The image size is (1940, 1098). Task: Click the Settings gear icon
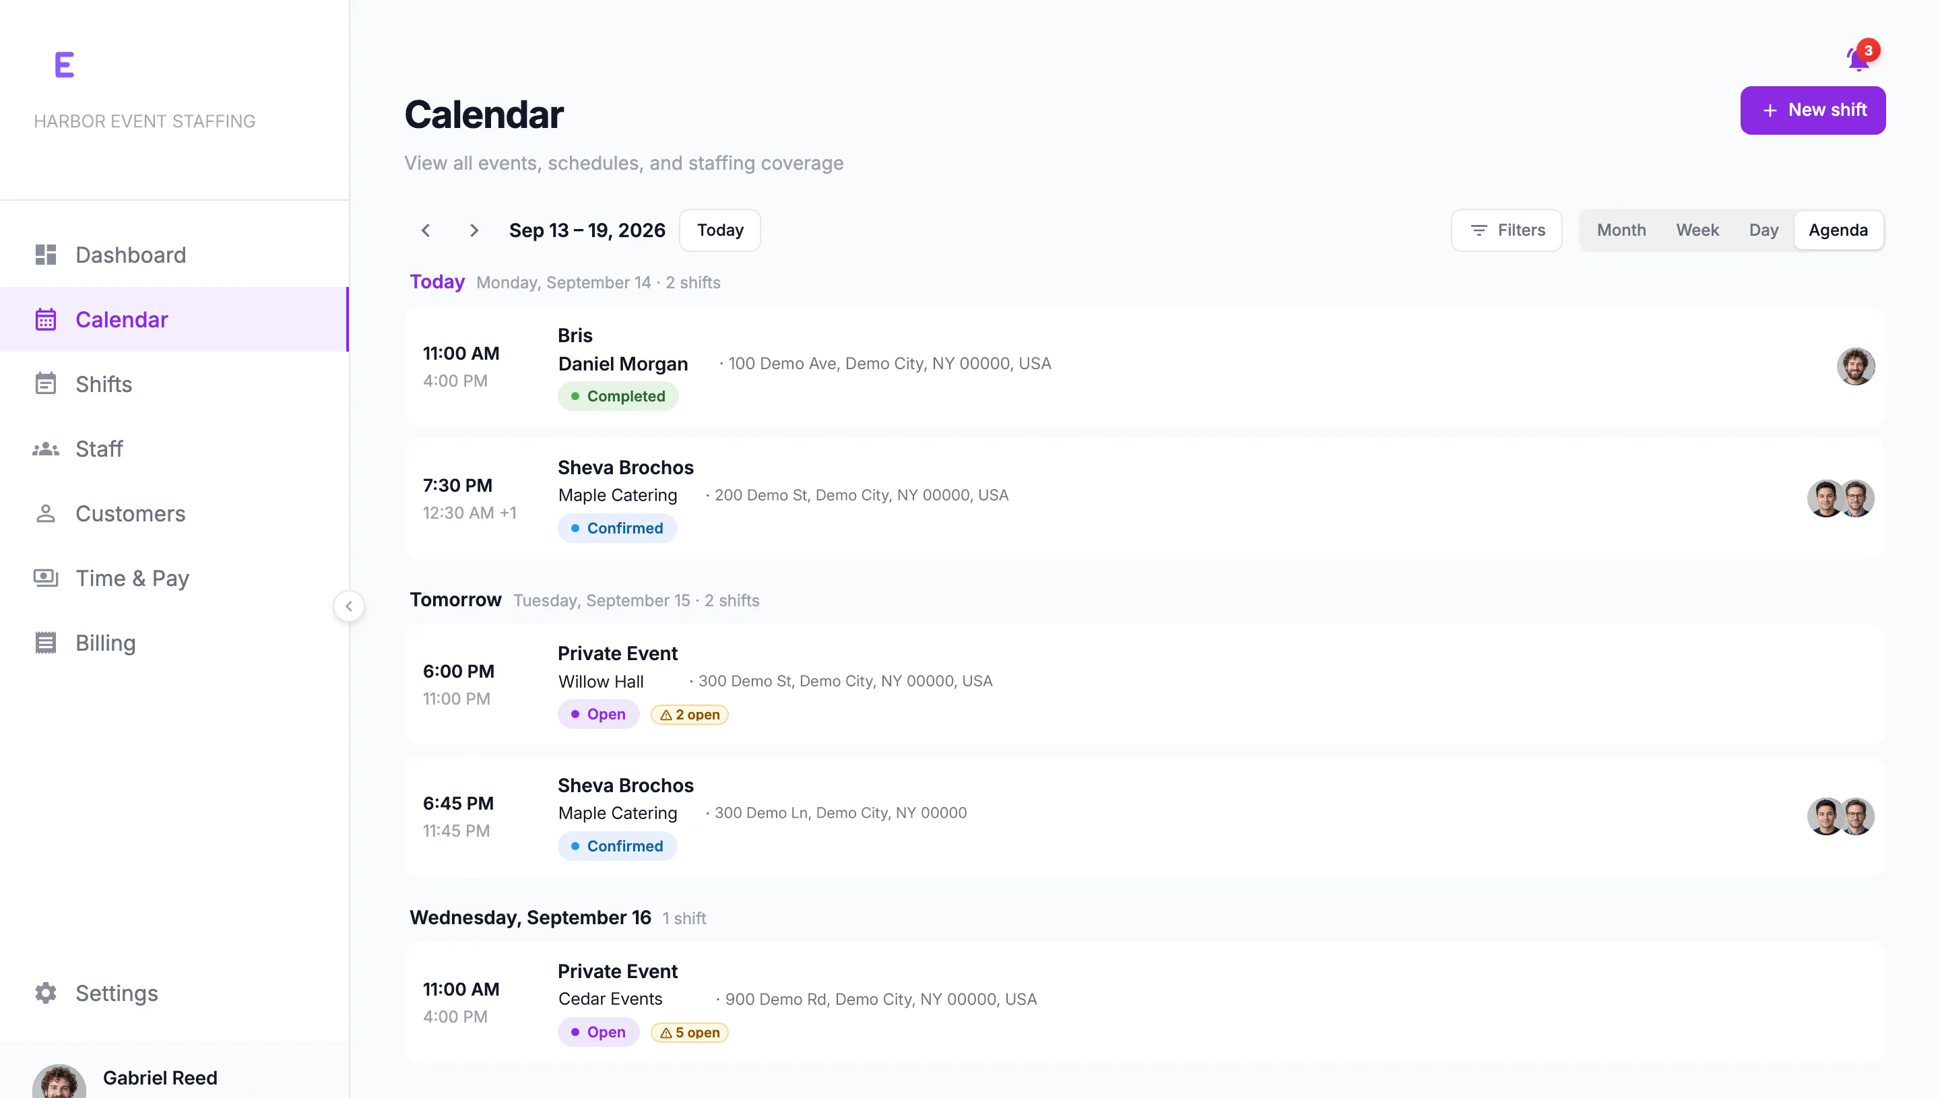(x=45, y=992)
